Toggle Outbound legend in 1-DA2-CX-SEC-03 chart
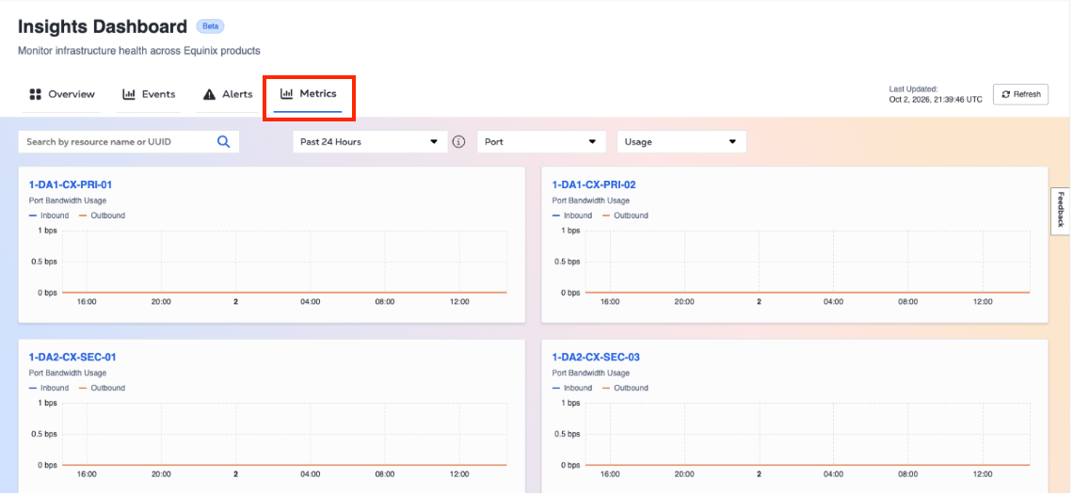 [625, 389]
